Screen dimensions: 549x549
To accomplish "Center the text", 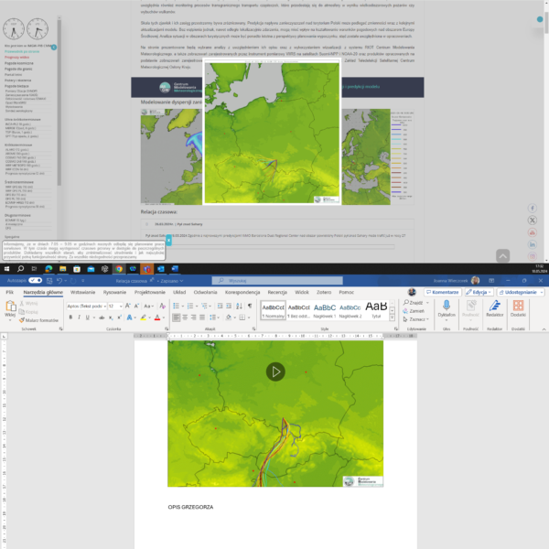I will tap(185, 318).
